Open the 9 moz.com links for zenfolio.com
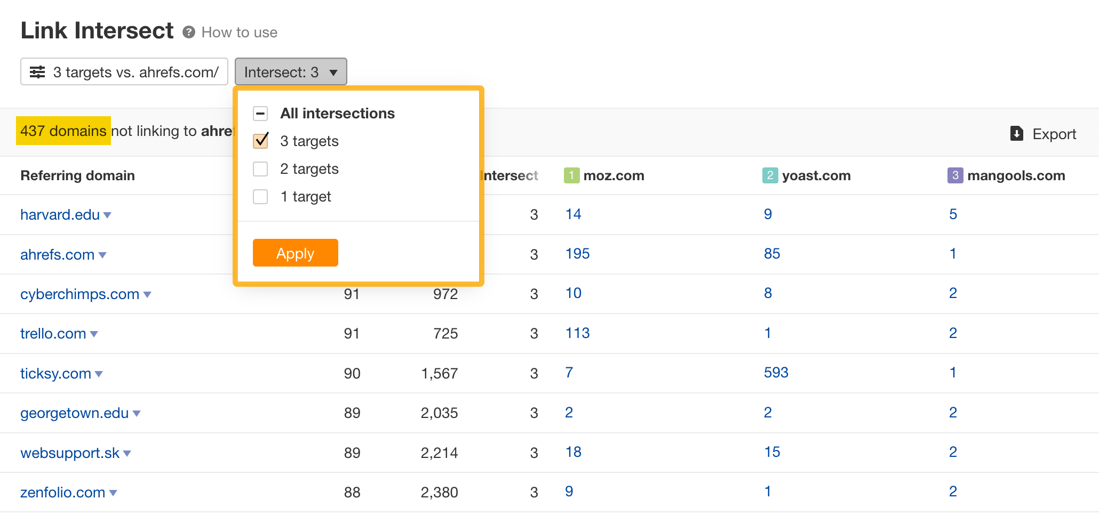This screenshot has height=515, width=1099. point(569,492)
